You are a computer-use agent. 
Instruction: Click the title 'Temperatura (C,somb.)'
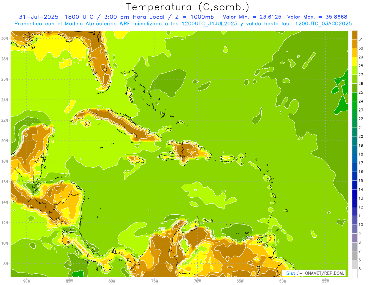click(188, 7)
